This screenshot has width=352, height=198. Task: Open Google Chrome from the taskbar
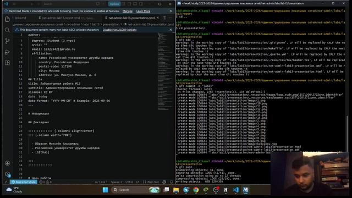tap(196, 190)
